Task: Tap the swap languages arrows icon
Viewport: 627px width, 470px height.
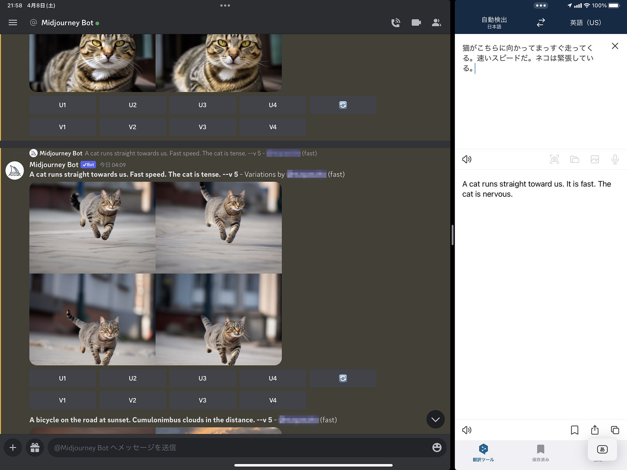Action: pyautogui.click(x=540, y=22)
